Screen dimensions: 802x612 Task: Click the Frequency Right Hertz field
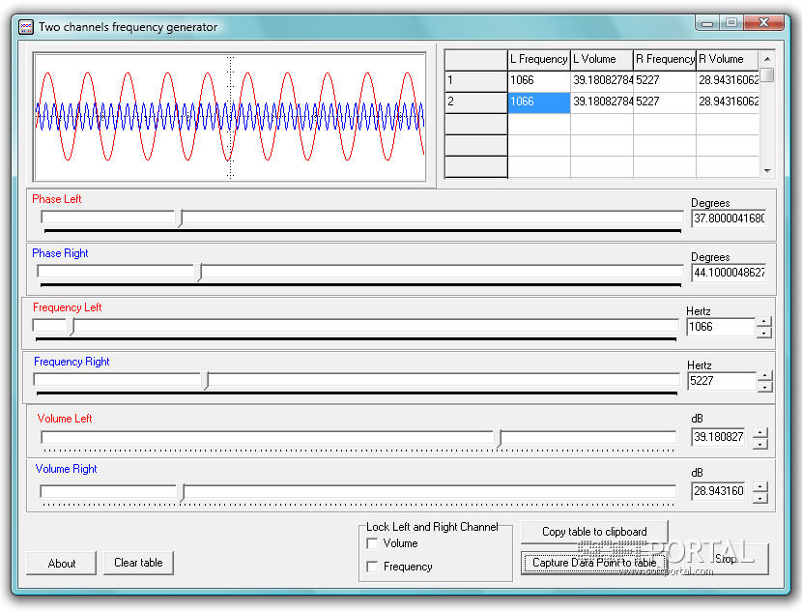click(x=722, y=381)
